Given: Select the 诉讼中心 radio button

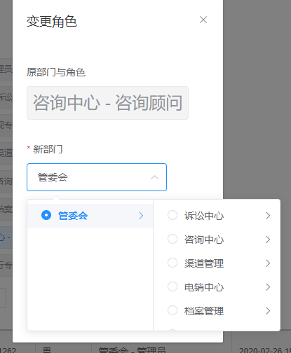Looking at the screenshot, I should (172, 215).
